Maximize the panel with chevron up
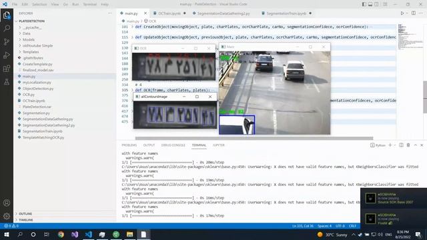Screen dimensions: 427x240 point(416,145)
